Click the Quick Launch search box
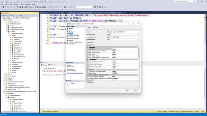The height and width of the screenshot is (116, 207). (x=185, y=1)
